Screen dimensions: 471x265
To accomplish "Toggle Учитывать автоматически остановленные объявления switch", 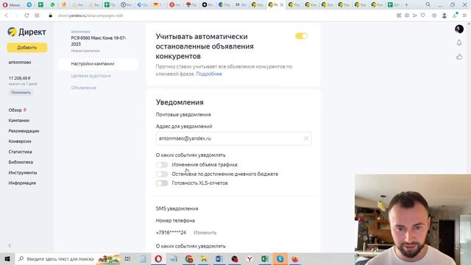I will [301, 36].
